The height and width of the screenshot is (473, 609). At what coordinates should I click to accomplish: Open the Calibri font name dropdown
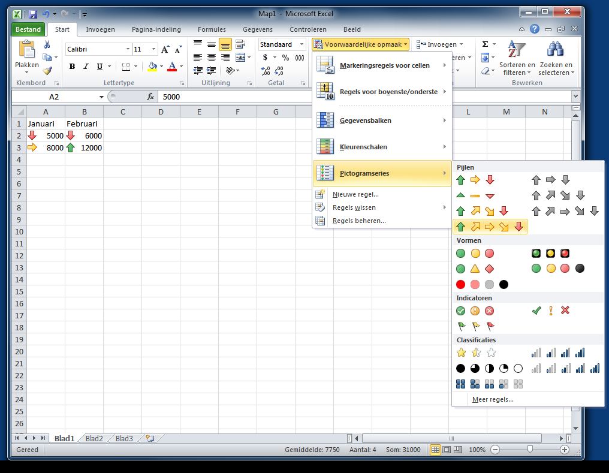click(128, 49)
